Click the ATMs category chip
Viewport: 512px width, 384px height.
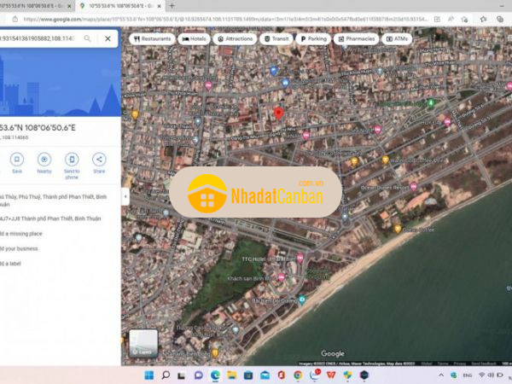[396, 38]
